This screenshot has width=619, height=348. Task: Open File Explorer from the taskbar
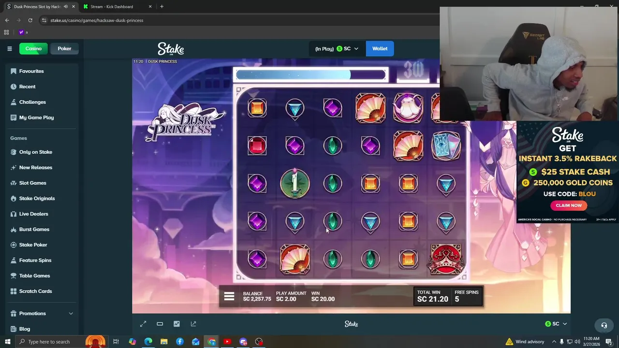click(164, 342)
